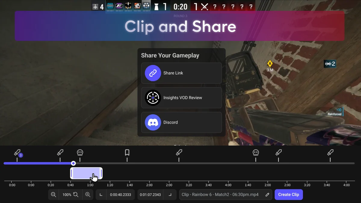This screenshot has height=203, width=361.
Task: Select the last sword marker on the timeline
Action: point(330,152)
